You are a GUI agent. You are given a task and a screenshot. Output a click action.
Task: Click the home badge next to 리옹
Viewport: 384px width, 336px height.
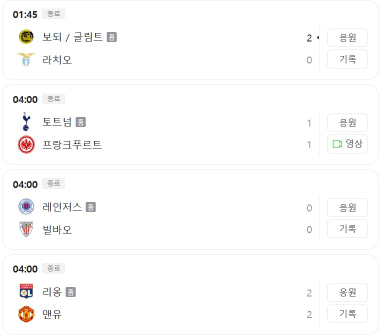pyautogui.click(x=71, y=292)
